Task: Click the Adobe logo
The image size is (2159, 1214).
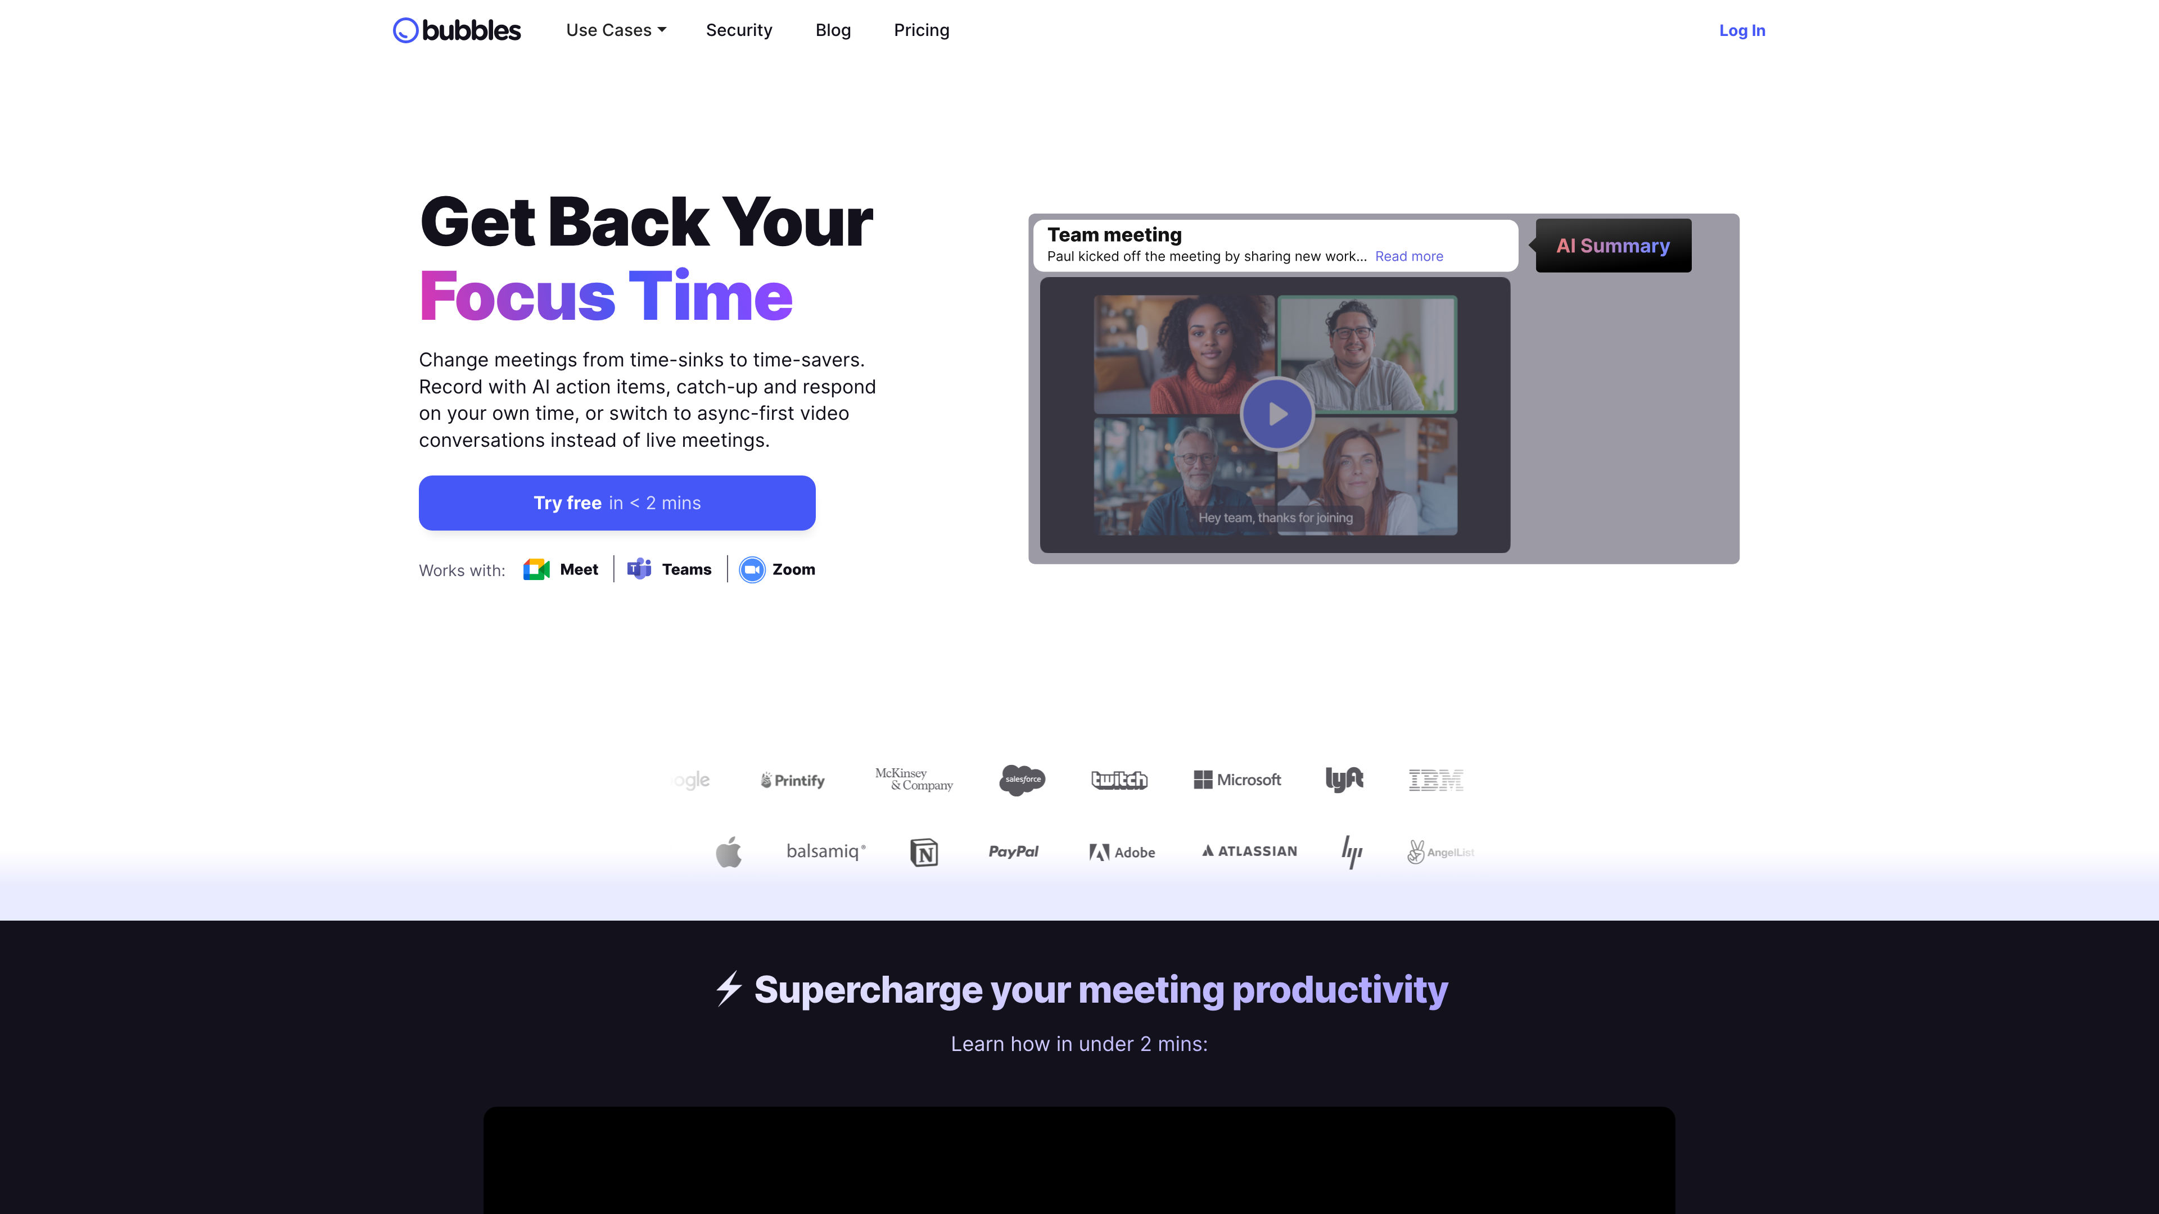Action: (x=1121, y=851)
